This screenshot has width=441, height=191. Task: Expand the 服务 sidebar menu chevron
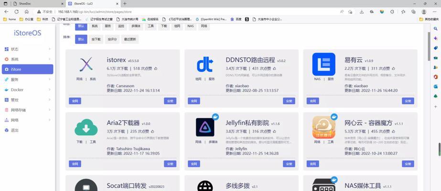pos(50,79)
